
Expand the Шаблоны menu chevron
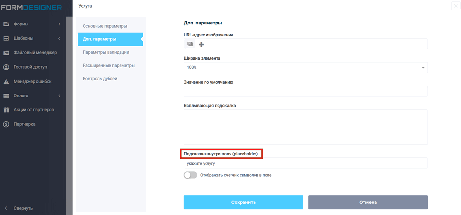click(59, 38)
